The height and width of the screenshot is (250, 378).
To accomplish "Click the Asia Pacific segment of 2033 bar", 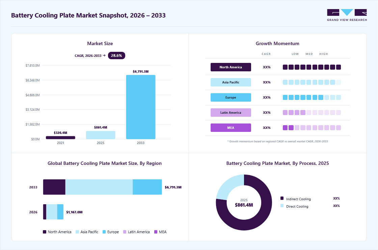I will click(x=99, y=187).
